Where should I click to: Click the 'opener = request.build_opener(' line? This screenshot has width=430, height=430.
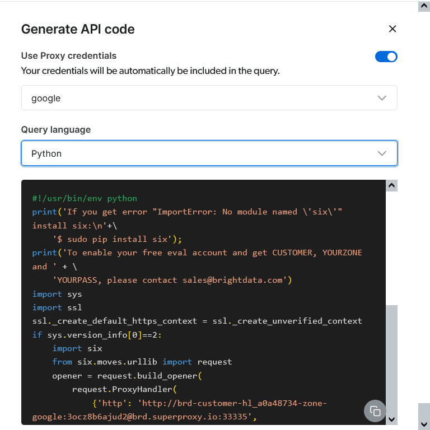pyautogui.click(x=127, y=376)
